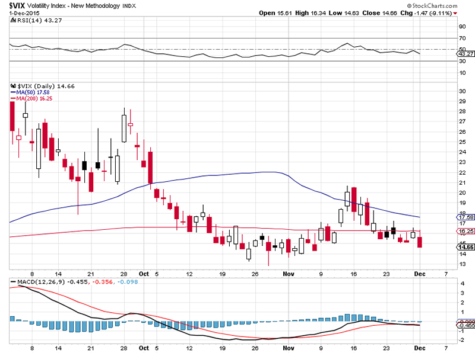The height and width of the screenshot is (353, 475).
Task: Click the Dec label on date axis
Action: click(x=420, y=274)
